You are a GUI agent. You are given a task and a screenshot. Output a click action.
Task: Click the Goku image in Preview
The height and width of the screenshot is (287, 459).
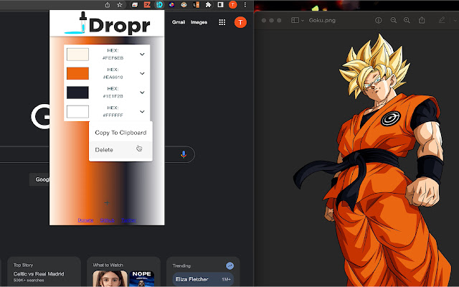tap(372, 159)
